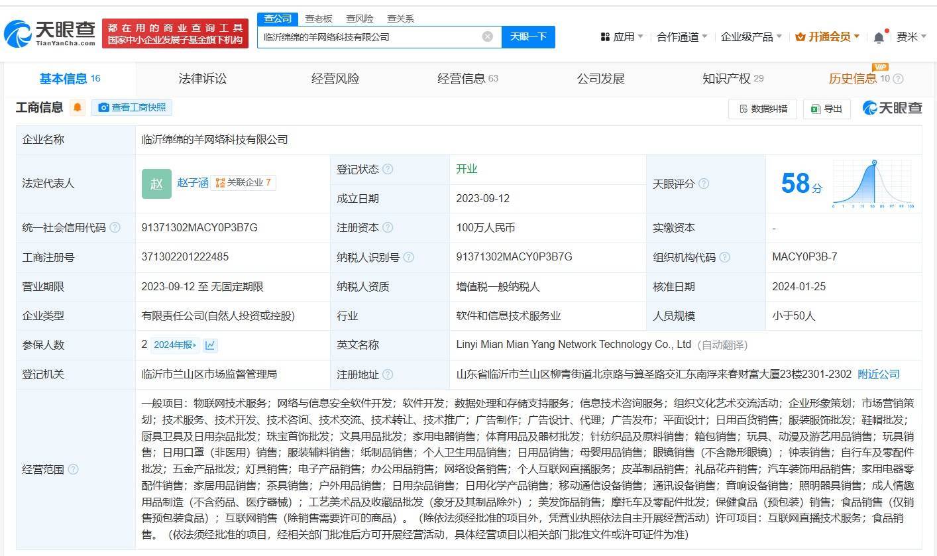This screenshot has height=556, width=937.
Task: Click the 天眼评分 distribution curve chart
Action: (873, 184)
